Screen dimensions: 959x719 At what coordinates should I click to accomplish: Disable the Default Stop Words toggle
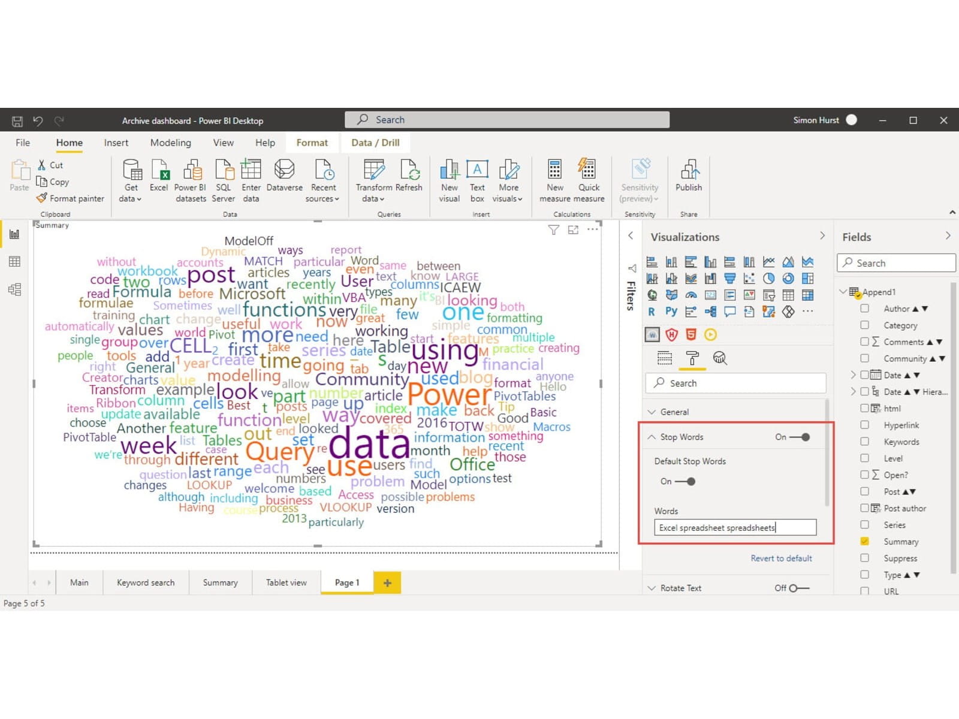tap(685, 482)
